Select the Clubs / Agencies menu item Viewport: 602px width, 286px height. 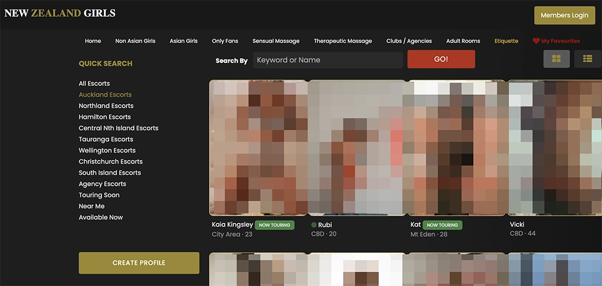coord(409,41)
